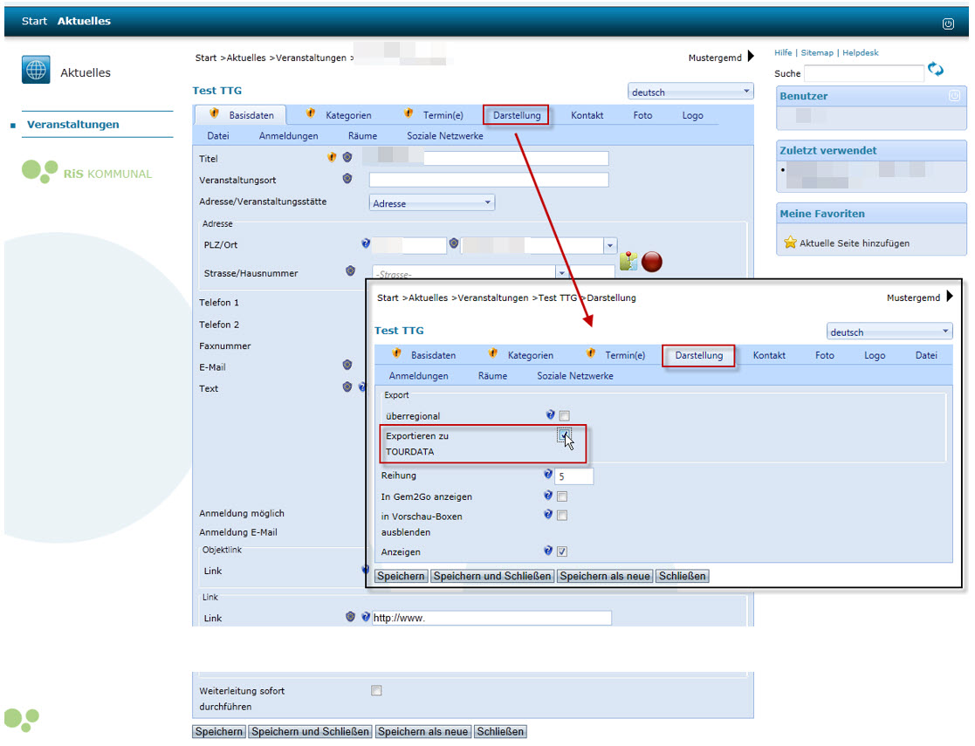This screenshot has width=975, height=746.
Task: Open the deutsch language dropdown in inset panel
Action: click(x=889, y=332)
